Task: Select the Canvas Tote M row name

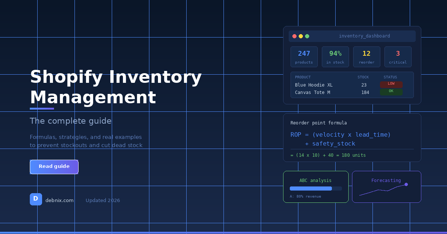Action: click(x=313, y=92)
